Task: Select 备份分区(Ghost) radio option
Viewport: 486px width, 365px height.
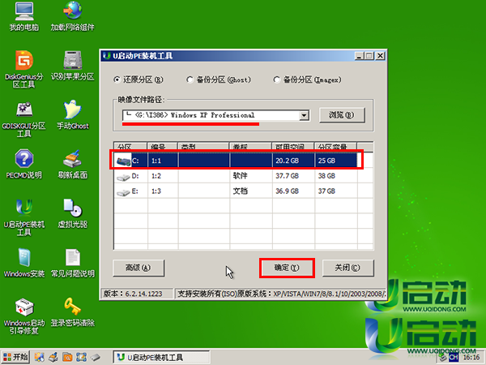Action: [219, 79]
